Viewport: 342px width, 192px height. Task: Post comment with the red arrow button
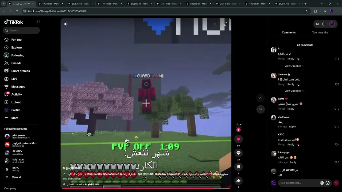click(336, 183)
